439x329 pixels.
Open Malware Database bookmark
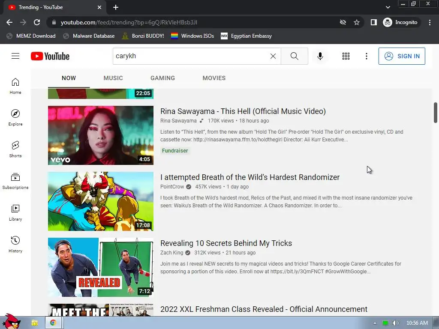click(89, 36)
